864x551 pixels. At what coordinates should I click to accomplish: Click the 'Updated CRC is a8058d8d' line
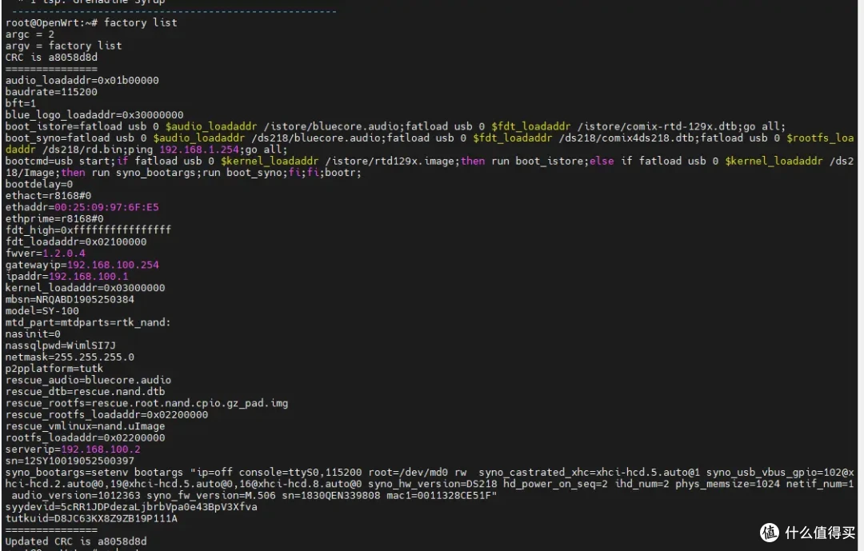point(76,541)
